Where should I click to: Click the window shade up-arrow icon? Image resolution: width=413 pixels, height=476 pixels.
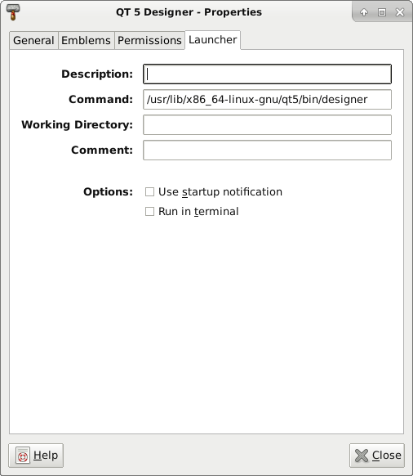click(x=364, y=12)
